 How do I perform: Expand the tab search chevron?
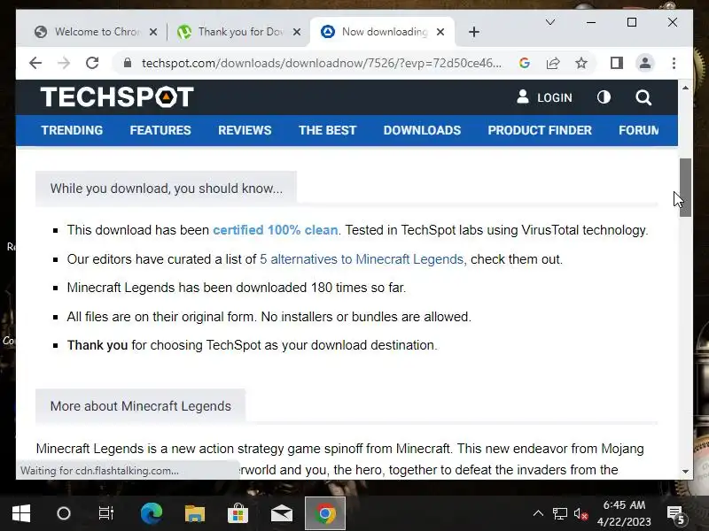(550, 22)
